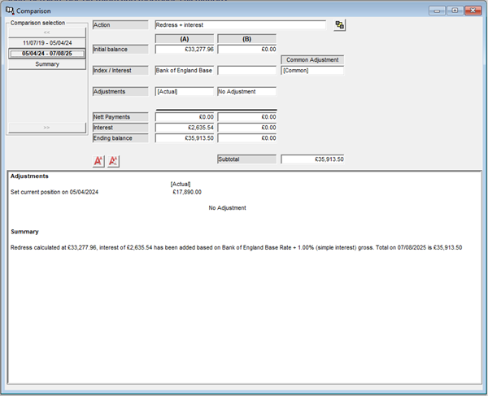
Task: Click the No Adjustment field in column B
Action: 246,91
